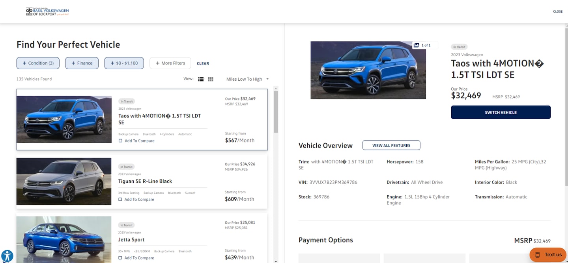The height and width of the screenshot is (263, 568).
Task: Switch to list view icon
Action: (x=201, y=79)
